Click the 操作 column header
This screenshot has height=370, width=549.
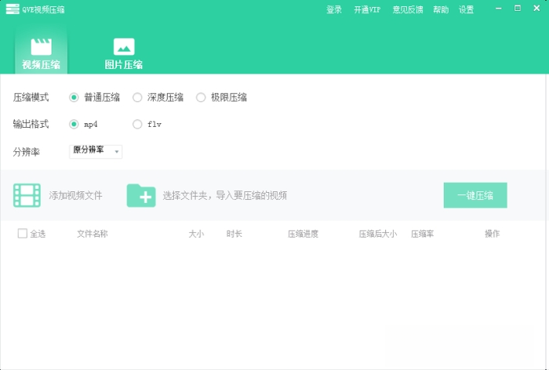(x=493, y=234)
